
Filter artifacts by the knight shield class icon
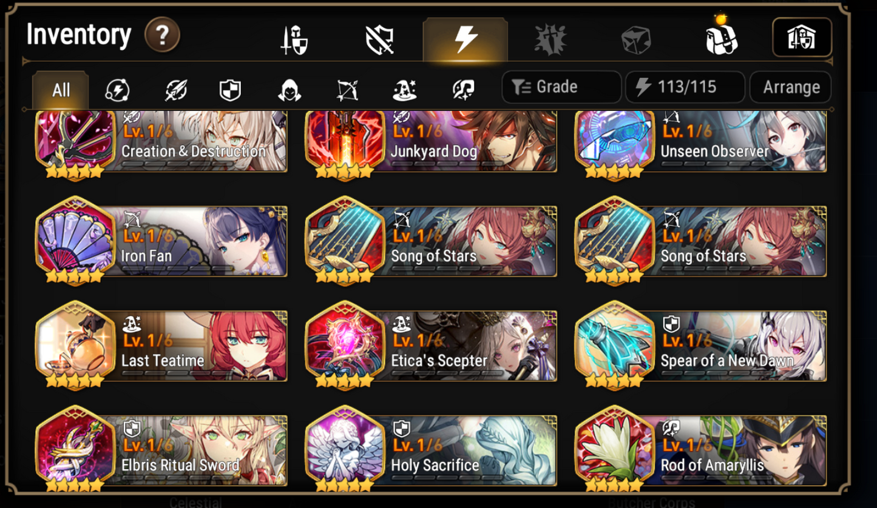click(x=230, y=90)
